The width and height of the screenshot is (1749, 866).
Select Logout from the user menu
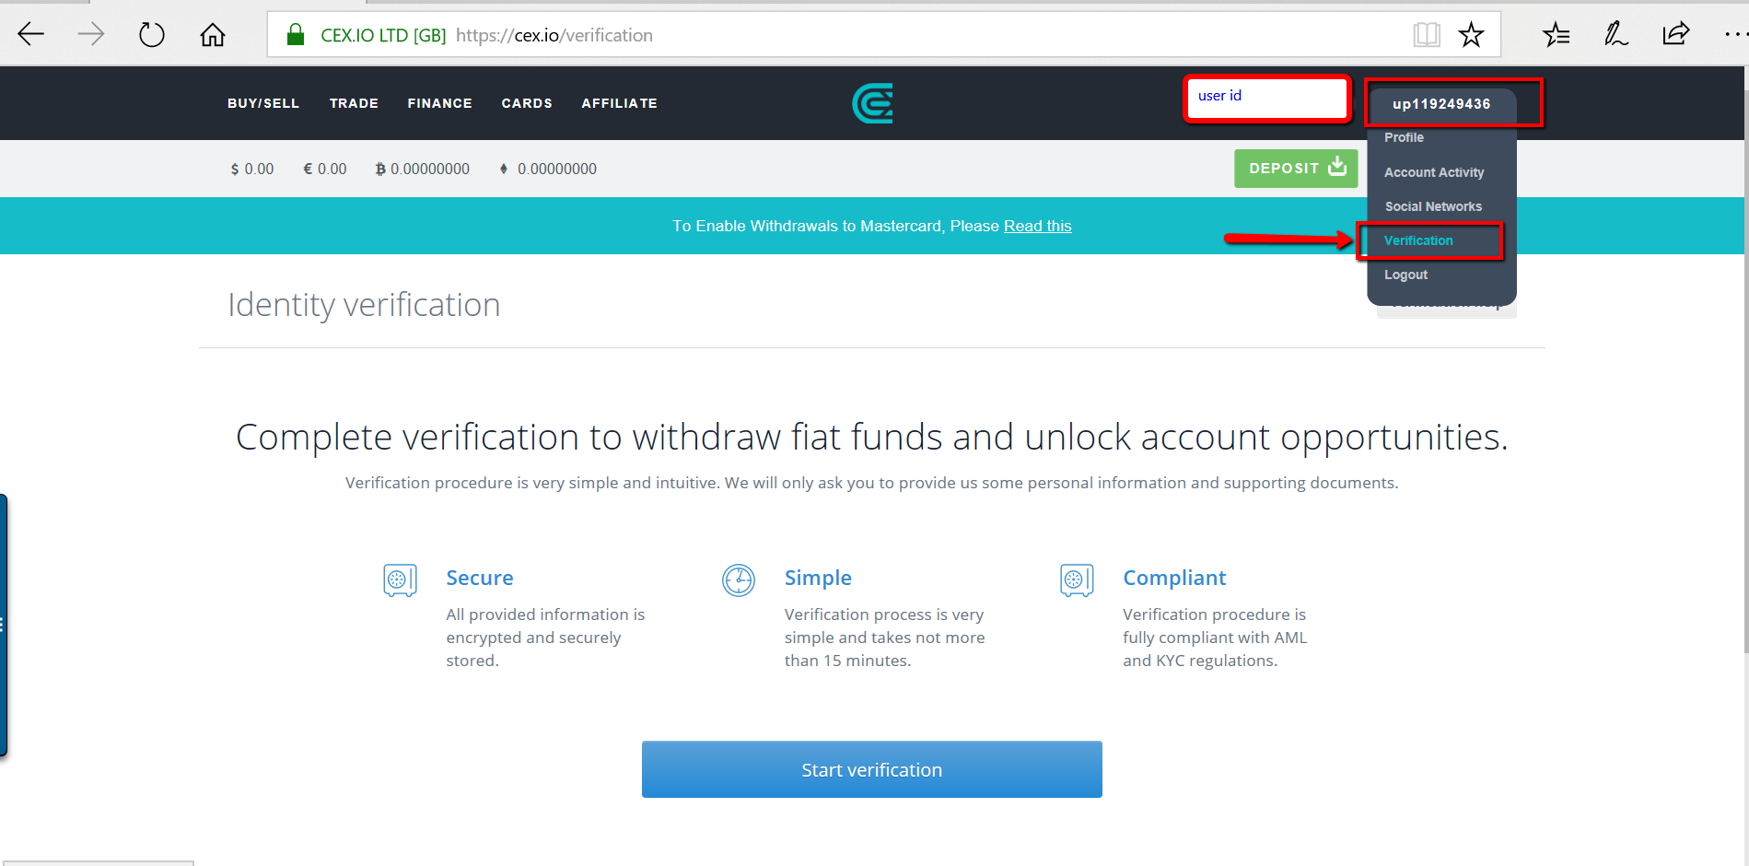click(x=1405, y=275)
